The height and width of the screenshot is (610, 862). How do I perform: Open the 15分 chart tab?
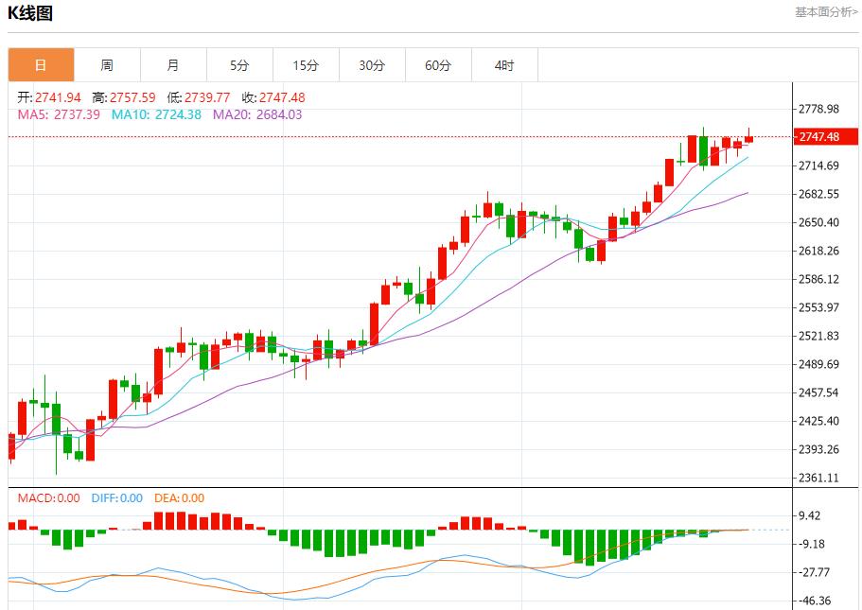click(306, 65)
